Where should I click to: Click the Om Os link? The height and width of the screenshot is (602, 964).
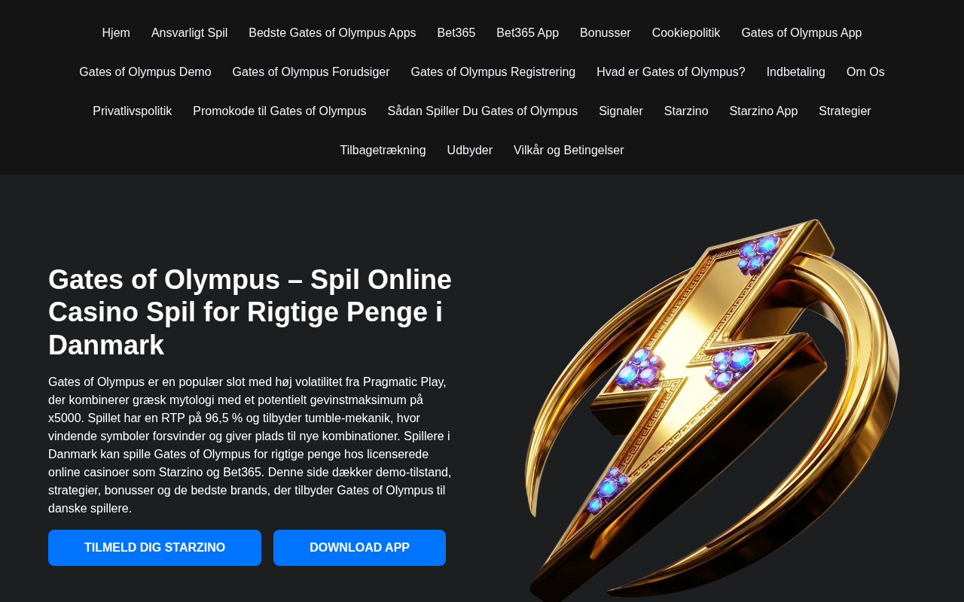point(865,72)
